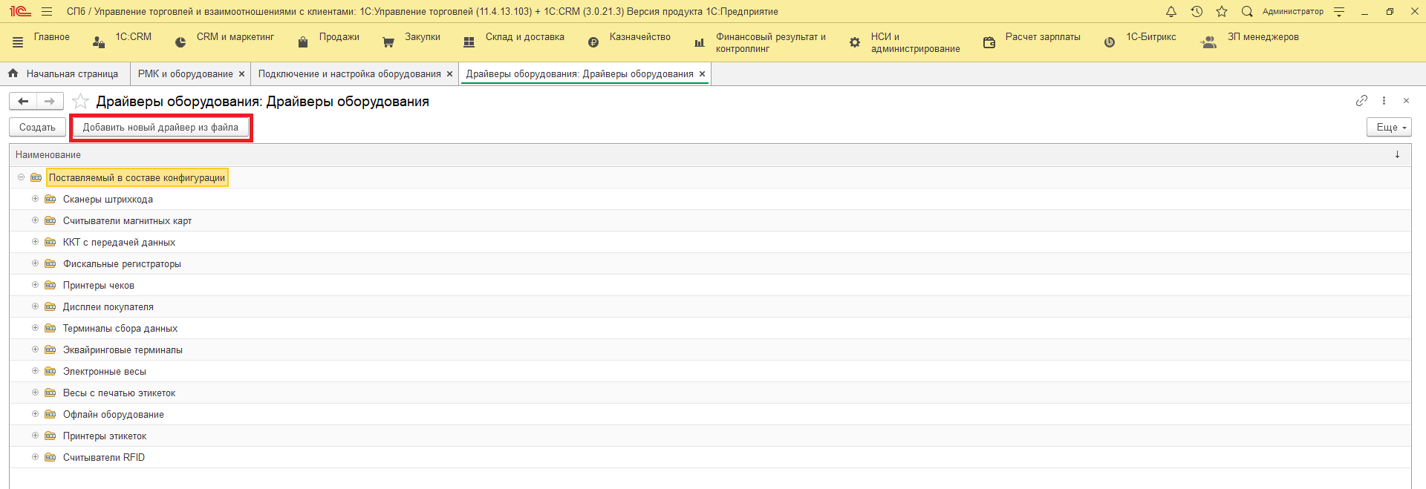The image size is (1426, 489).
Task: Click the notifications bell icon
Action: coord(1171,12)
